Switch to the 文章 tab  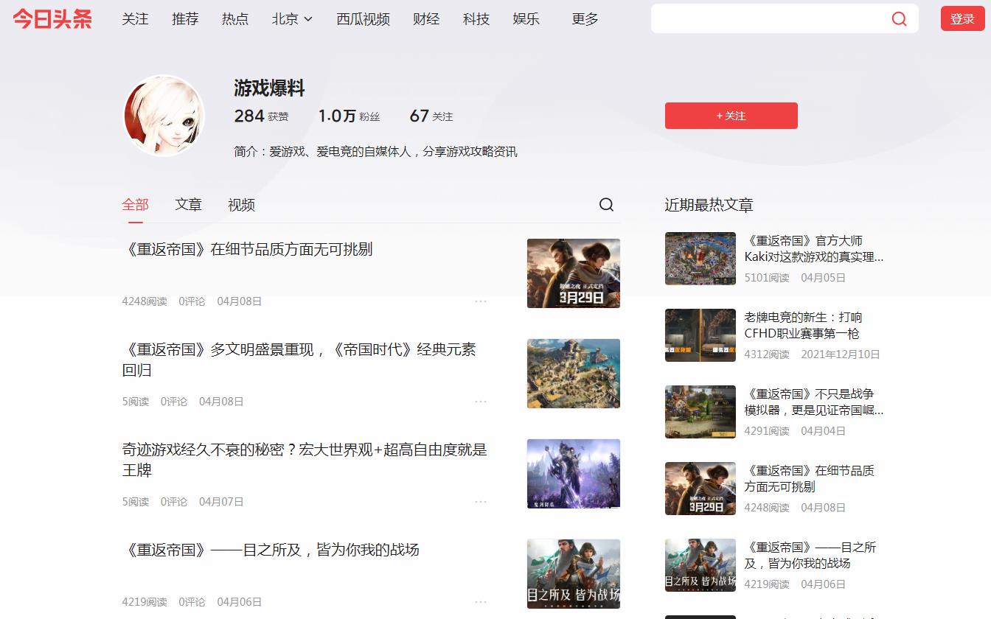coord(188,205)
